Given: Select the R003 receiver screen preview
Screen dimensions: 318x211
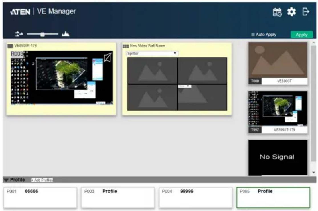Looking at the screenshot, I should coord(62,78).
